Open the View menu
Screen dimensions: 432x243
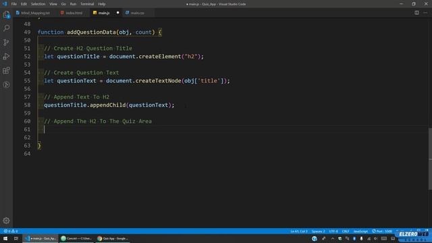point(53,4)
